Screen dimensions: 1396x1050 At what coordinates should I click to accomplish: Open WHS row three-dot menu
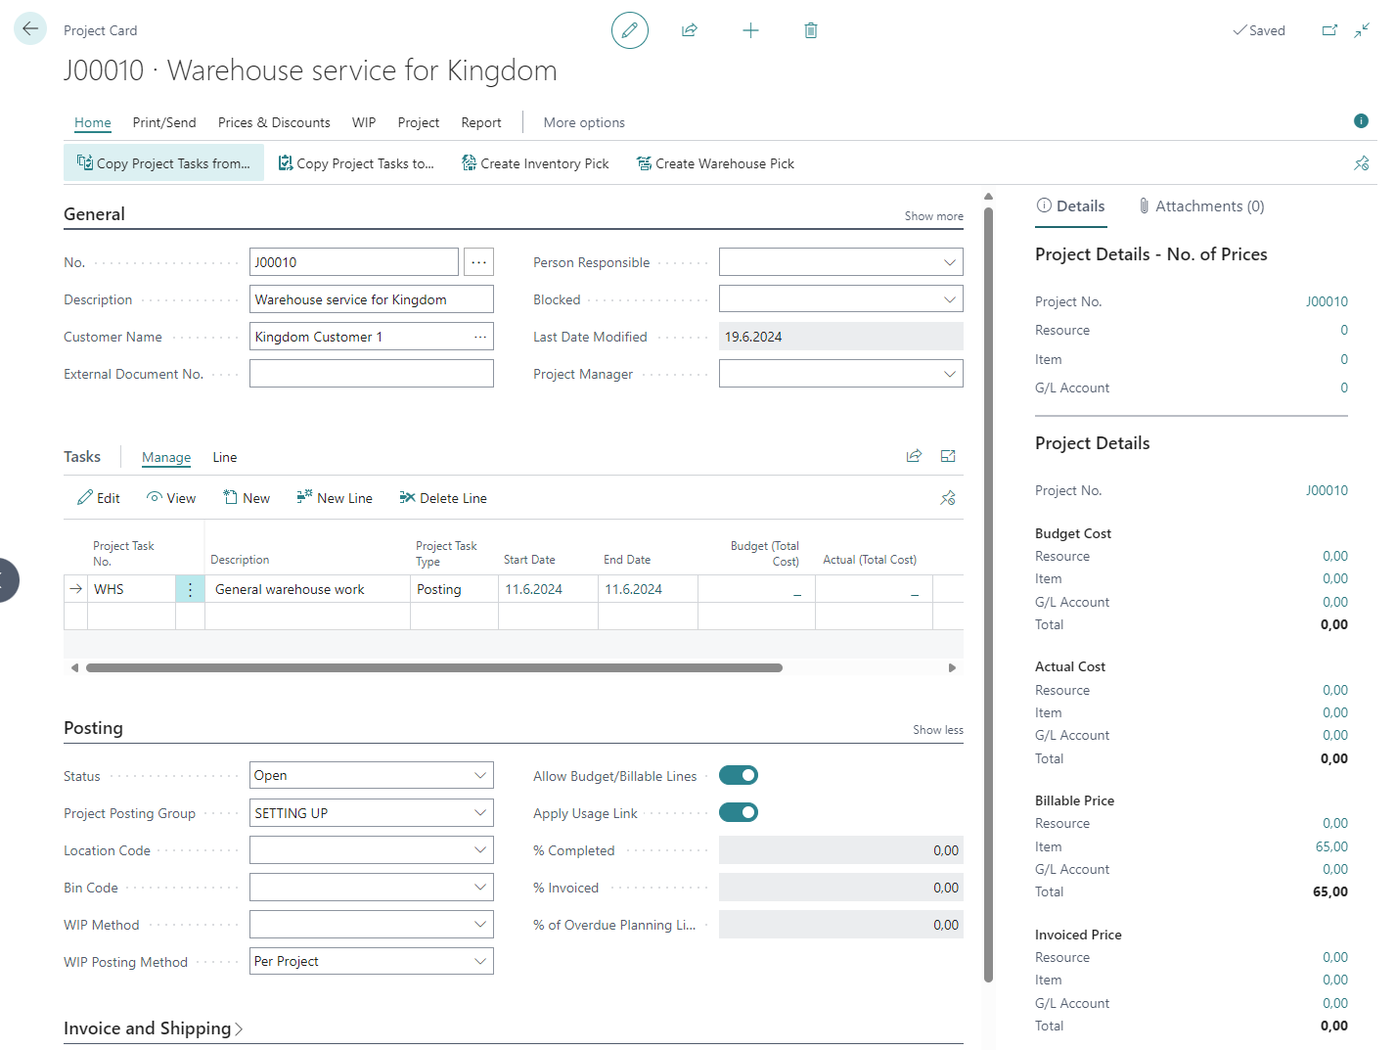[190, 589]
